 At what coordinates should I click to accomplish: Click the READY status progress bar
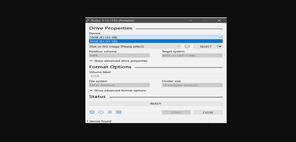point(156,104)
